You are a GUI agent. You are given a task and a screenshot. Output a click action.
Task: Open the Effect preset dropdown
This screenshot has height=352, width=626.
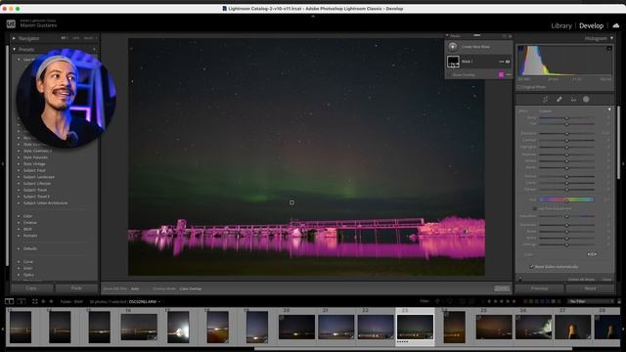click(546, 110)
